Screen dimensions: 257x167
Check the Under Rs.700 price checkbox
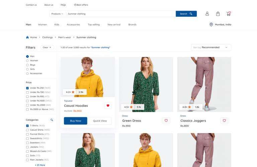[27, 92]
